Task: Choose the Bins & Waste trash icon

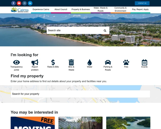Action: click(71, 62)
